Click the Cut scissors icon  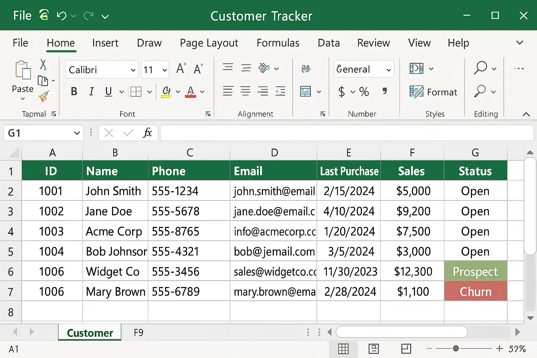pos(43,65)
